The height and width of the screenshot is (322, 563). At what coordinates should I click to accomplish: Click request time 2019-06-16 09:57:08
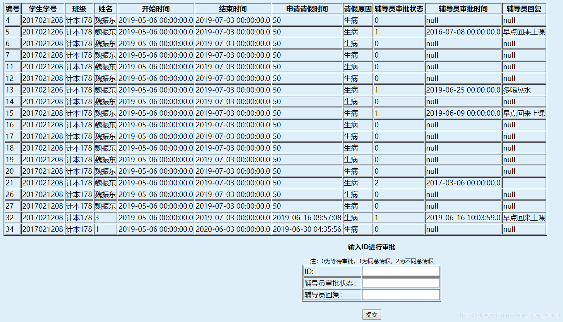click(x=307, y=218)
